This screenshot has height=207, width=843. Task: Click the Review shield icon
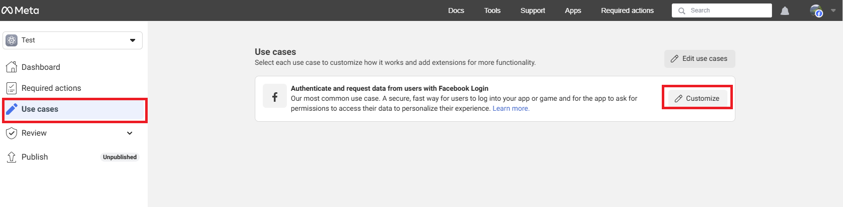(x=12, y=133)
